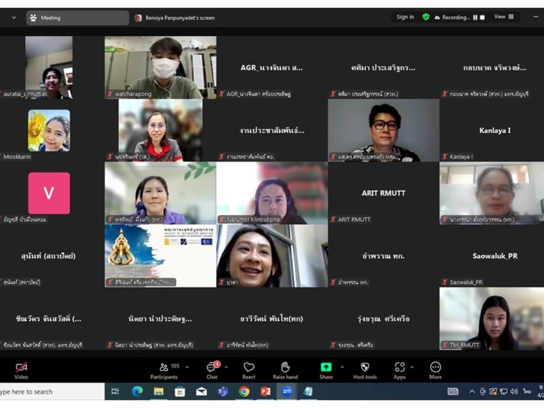544x408 pixels.
Task: Click the Meeting tab
Action: coord(78,18)
